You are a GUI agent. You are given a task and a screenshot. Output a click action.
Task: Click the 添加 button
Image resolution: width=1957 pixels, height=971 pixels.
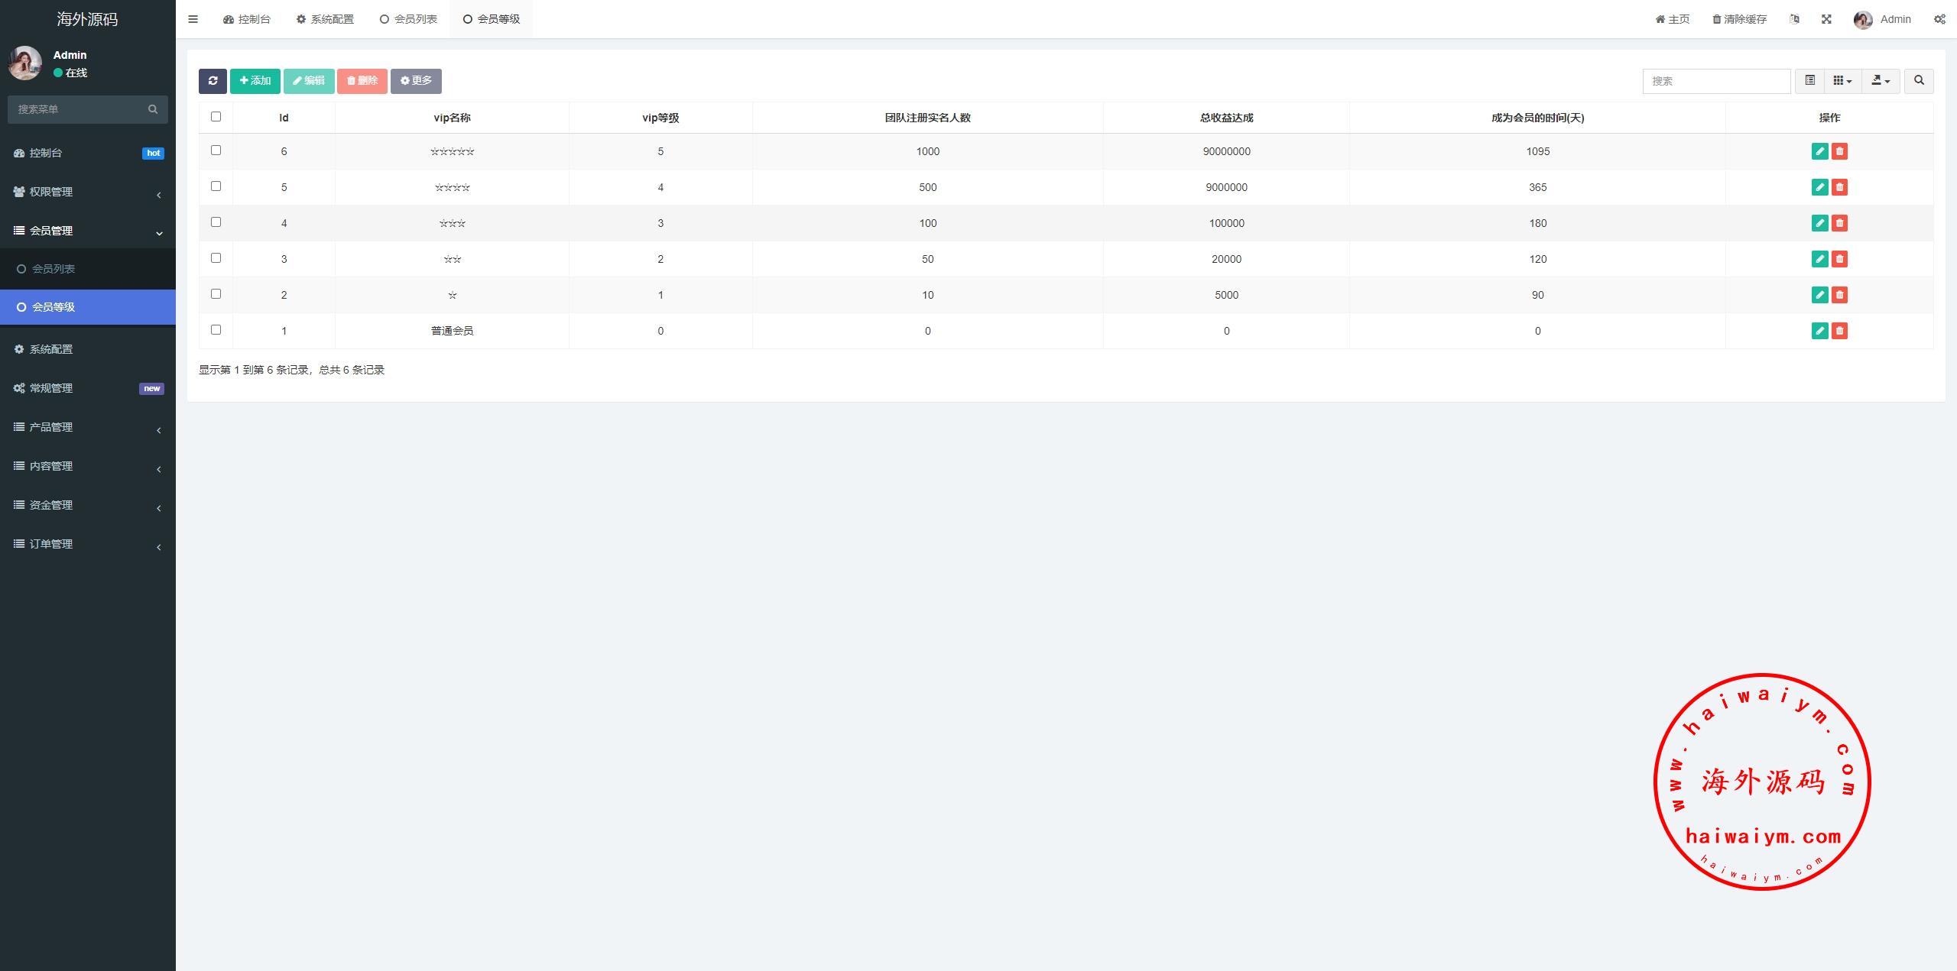tap(255, 81)
